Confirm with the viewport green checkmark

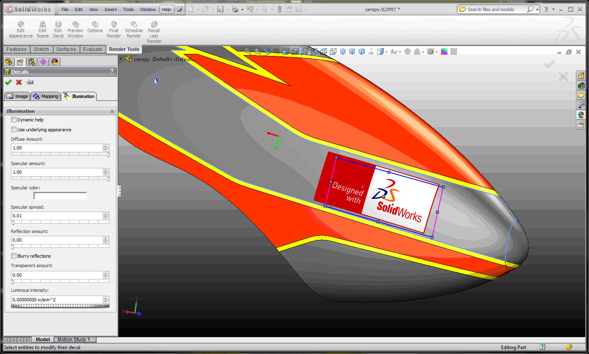pos(550,64)
